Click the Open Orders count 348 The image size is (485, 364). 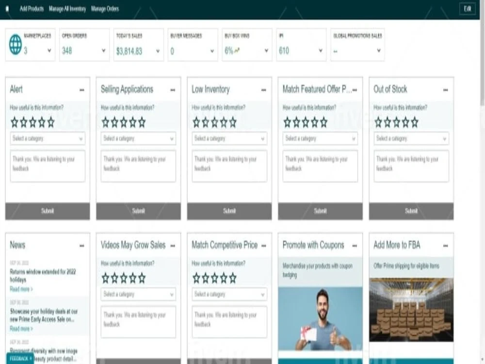[x=67, y=51]
